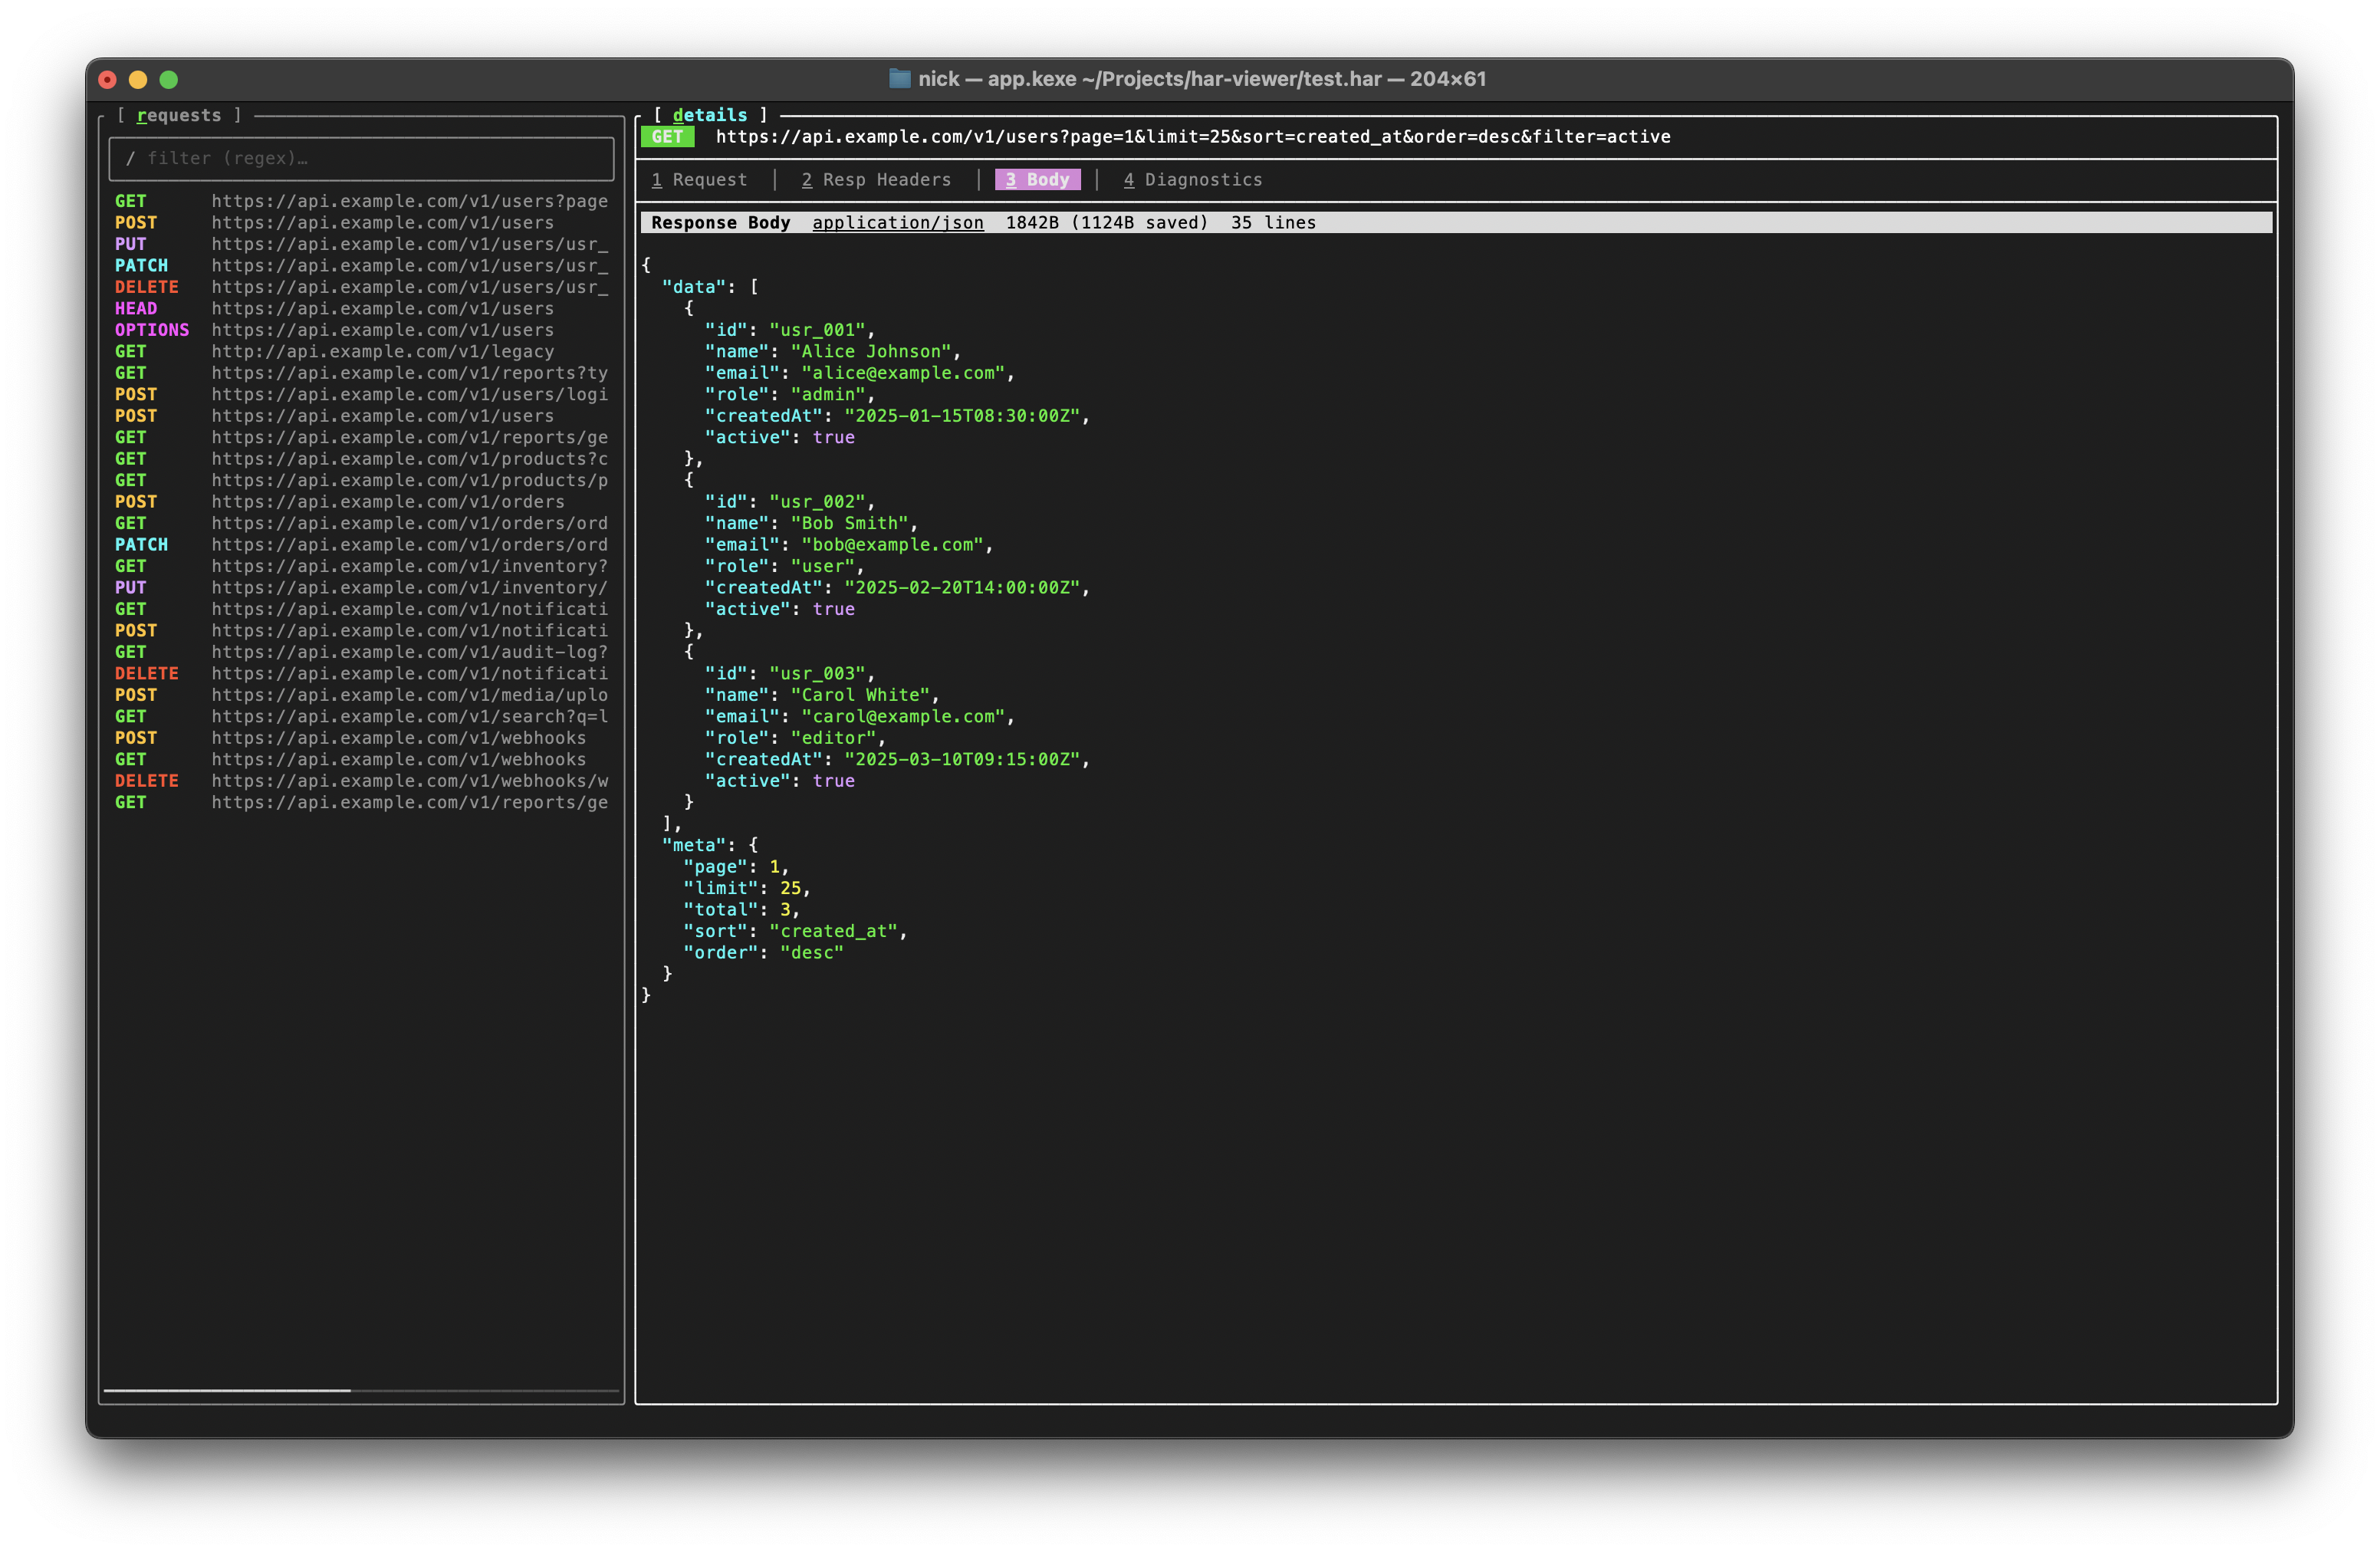2380x1552 pixels.
Task: Select the DELETE /v1/webhooks/w request
Action: (361, 781)
